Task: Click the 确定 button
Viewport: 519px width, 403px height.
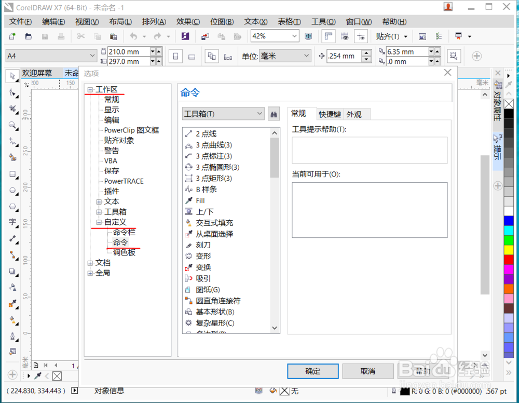Action: (x=313, y=371)
